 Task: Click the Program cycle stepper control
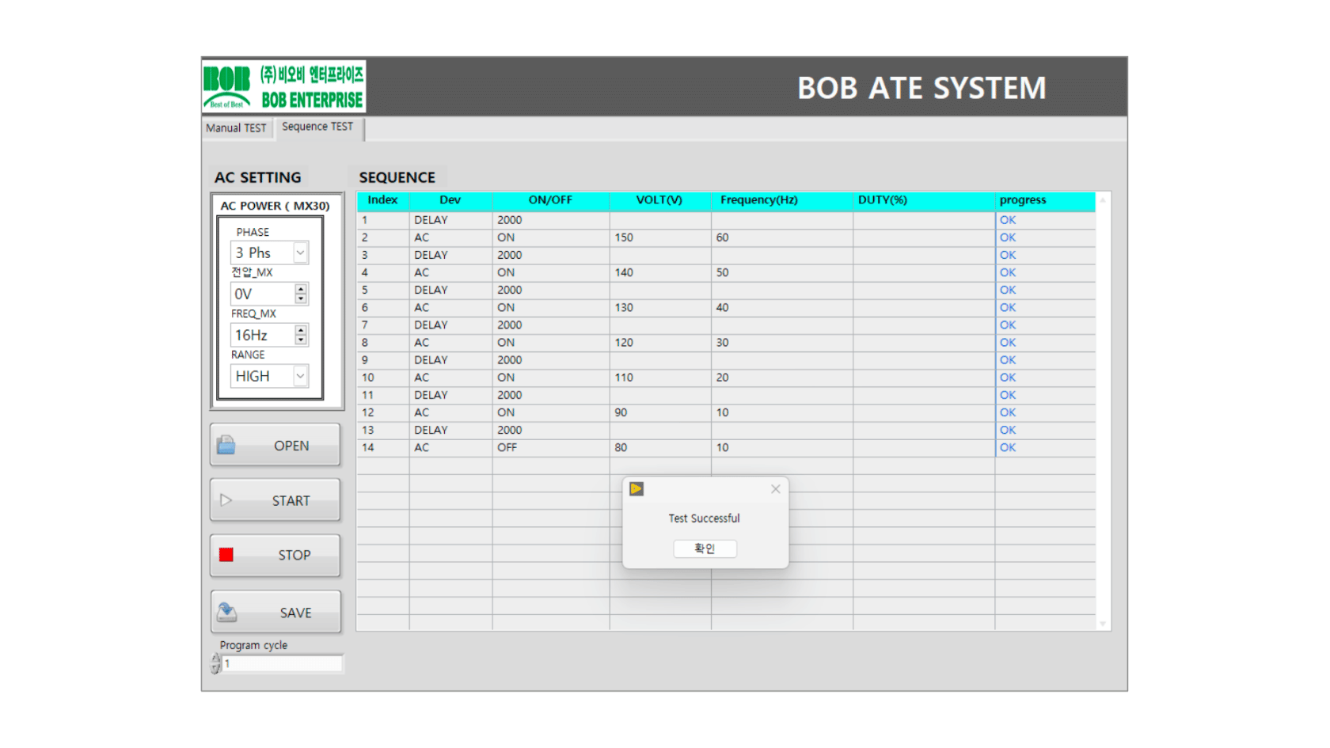point(215,663)
